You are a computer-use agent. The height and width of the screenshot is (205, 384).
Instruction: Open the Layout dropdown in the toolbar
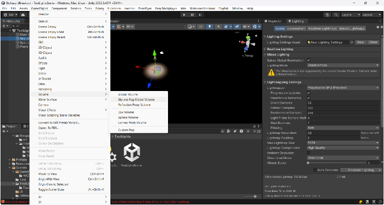[x=371, y=15]
